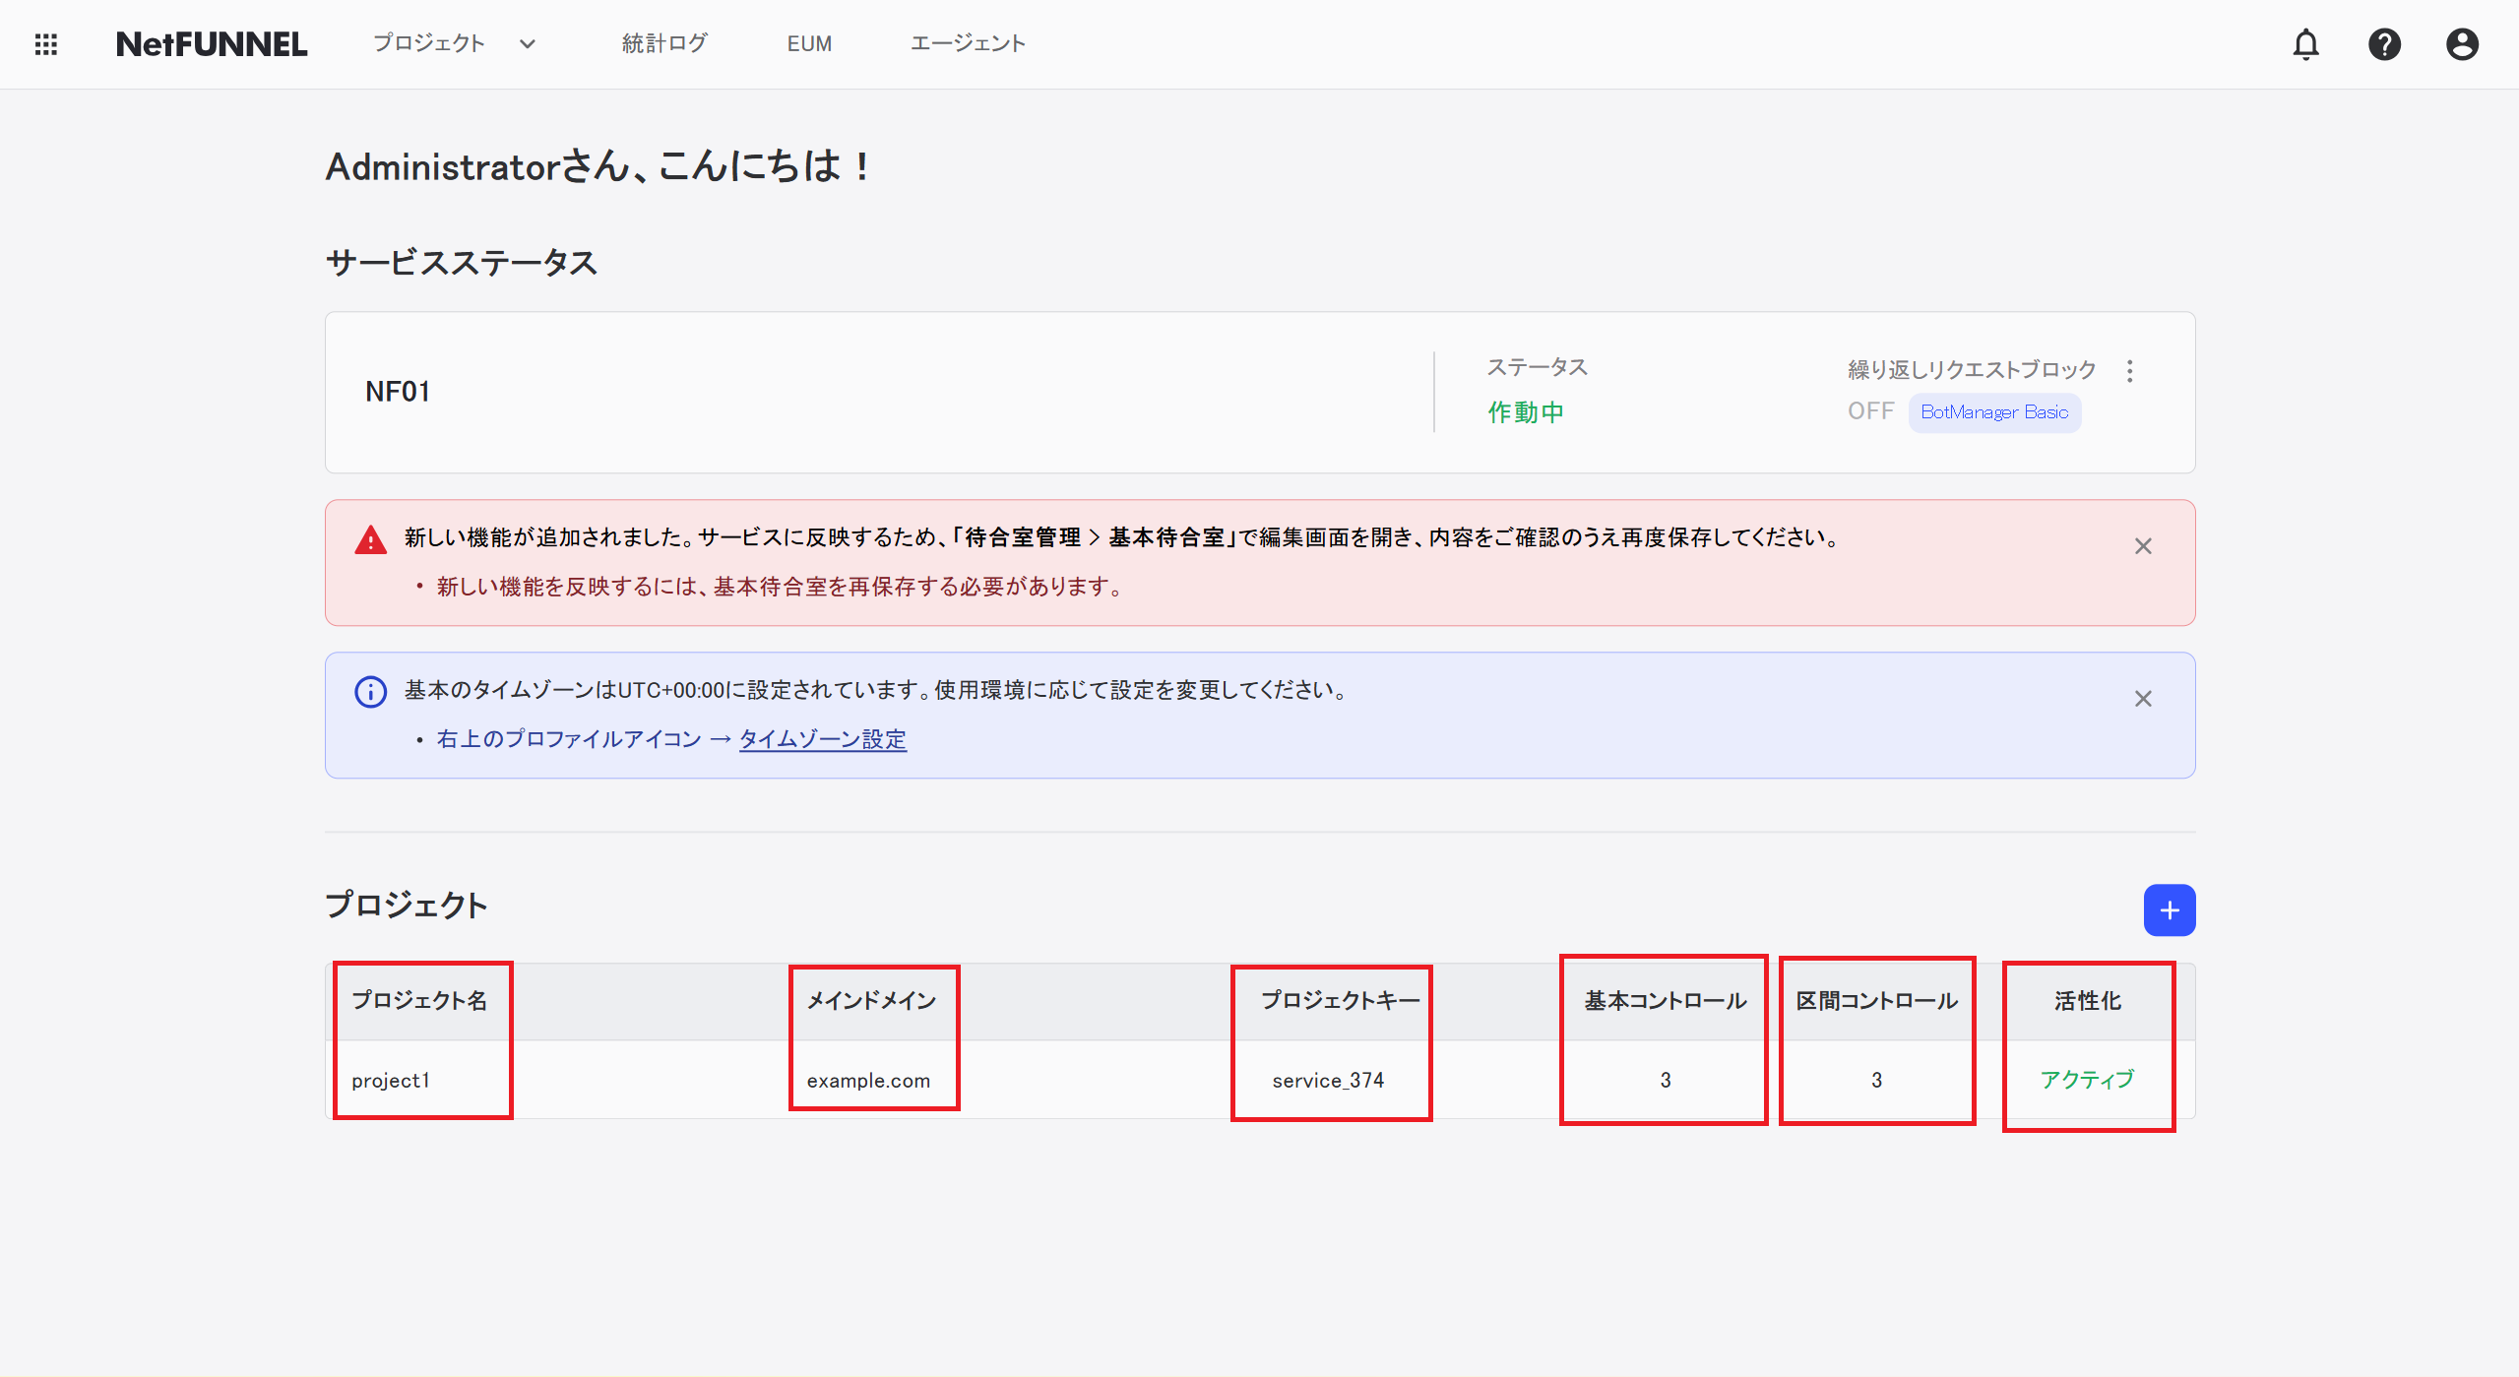Click the NetFUNNEL logo
Viewport: 2519px width, 1377px height.
[212, 44]
